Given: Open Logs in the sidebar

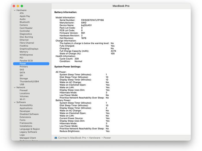Looking at the screenshot, I should (22, 135).
